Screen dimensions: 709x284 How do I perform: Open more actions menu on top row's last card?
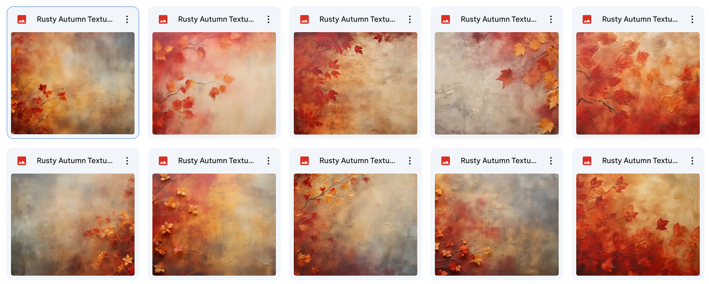(692, 19)
